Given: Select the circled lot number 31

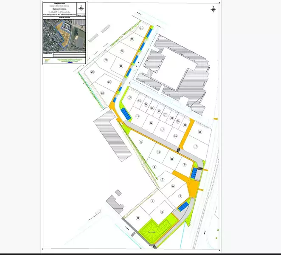Looking at the screenshot, I should click(x=141, y=28).
